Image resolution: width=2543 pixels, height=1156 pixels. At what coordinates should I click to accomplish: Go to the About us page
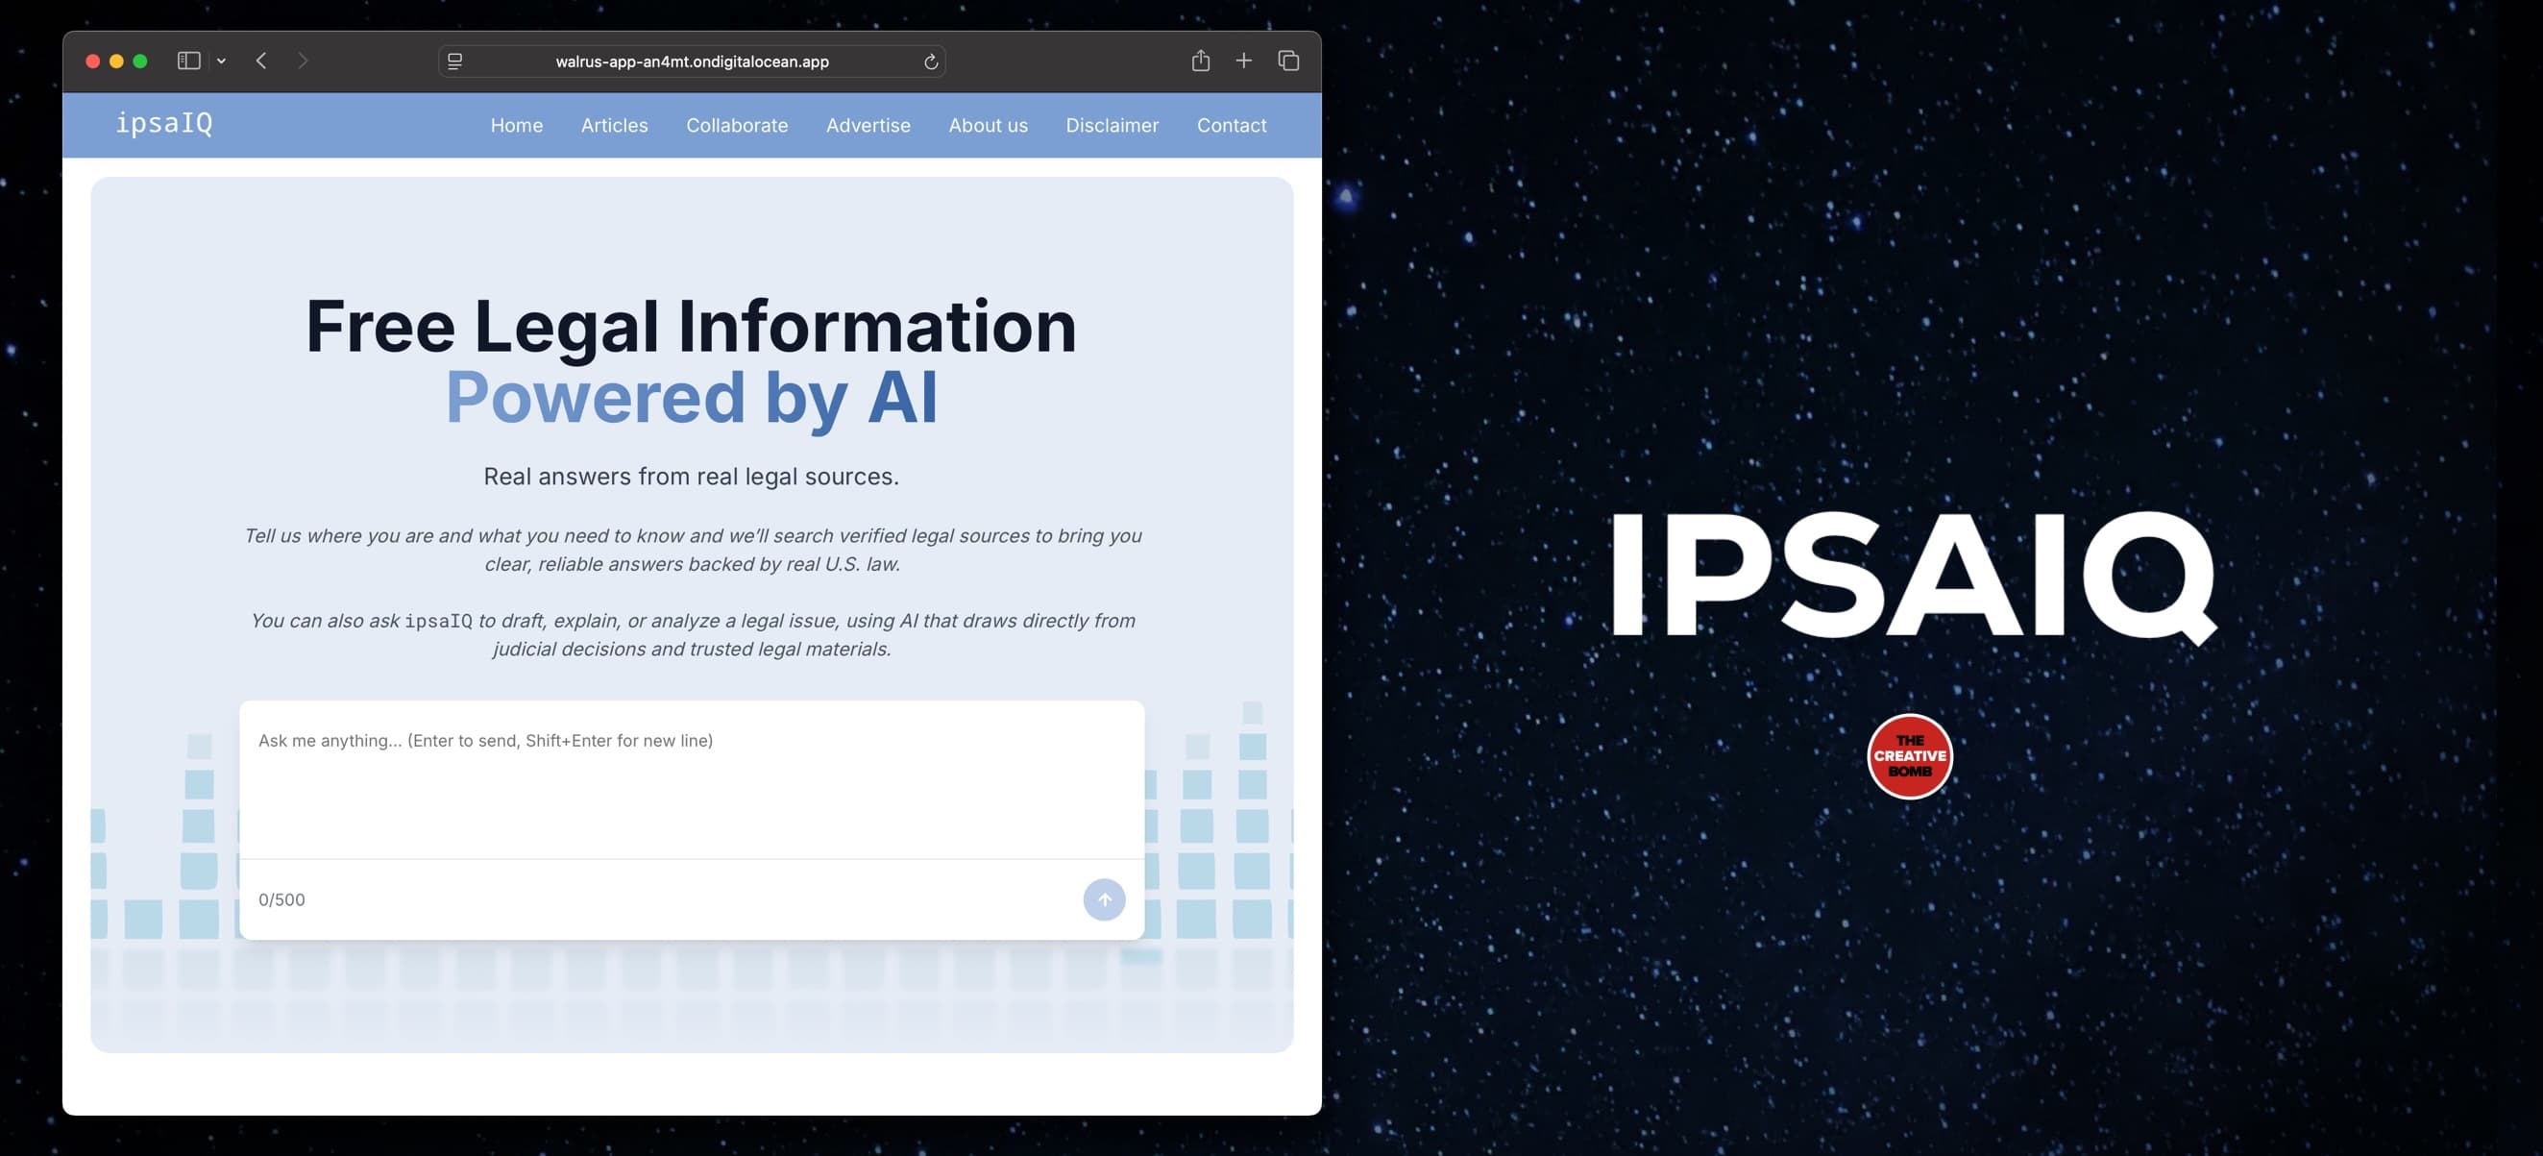988,125
